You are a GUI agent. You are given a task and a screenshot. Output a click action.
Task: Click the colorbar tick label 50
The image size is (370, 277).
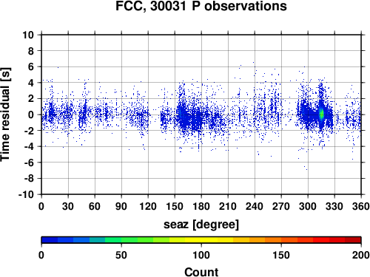point(121,255)
